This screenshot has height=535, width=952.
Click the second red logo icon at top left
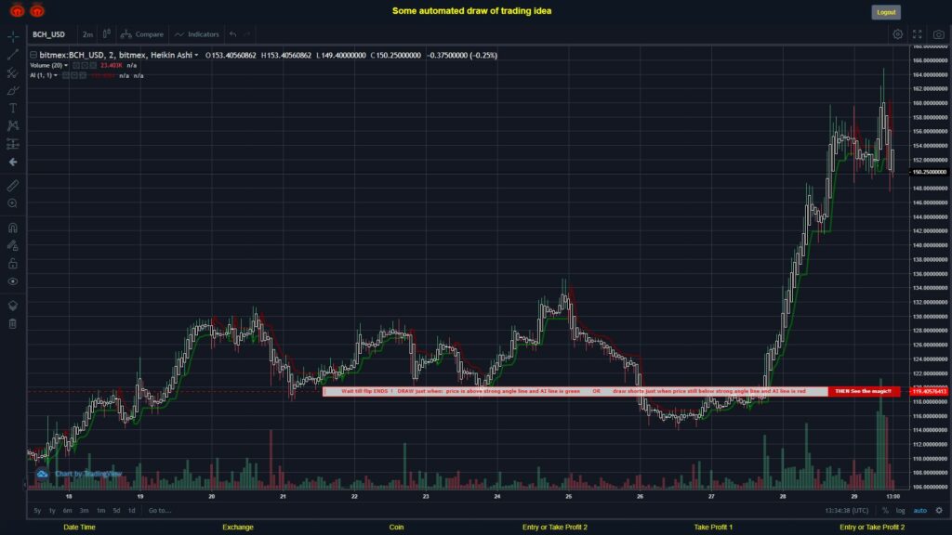click(37, 10)
